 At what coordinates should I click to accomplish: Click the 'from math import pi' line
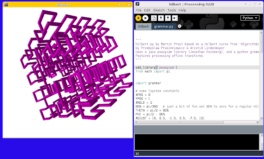(153, 71)
